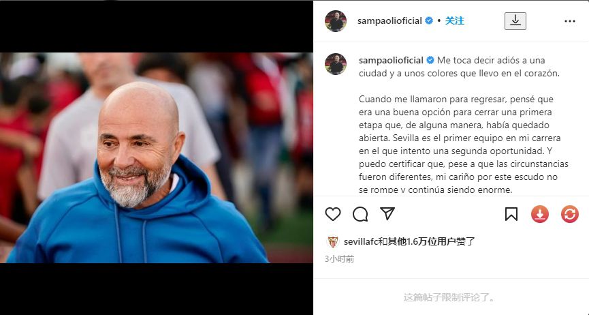Open comments via the speech bubble icon
Viewport: 589px width, 315px height.
[360, 214]
